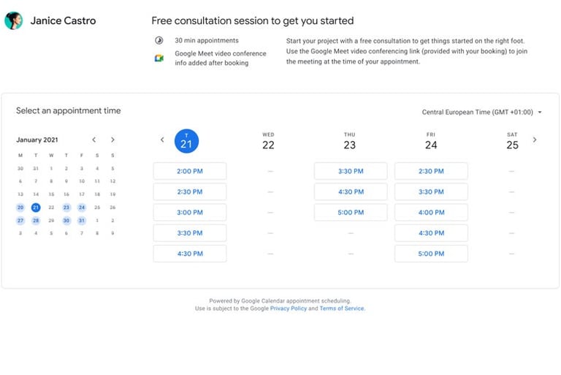Show next days in schedule view
561x375 pixels.
[x=535, y=140]
